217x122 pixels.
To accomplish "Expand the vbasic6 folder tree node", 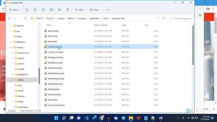I will click(x=11, y=26).
